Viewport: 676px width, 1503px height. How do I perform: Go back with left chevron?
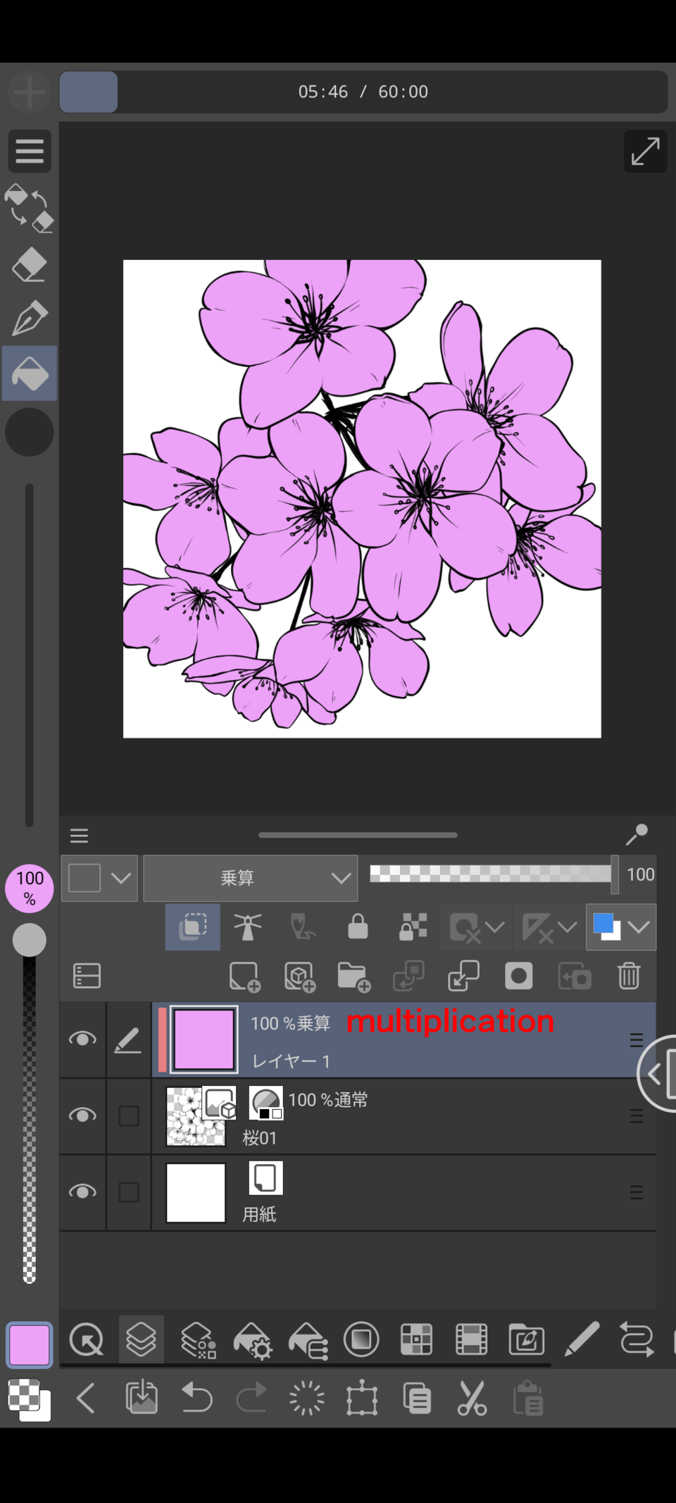coord(86,1399)
